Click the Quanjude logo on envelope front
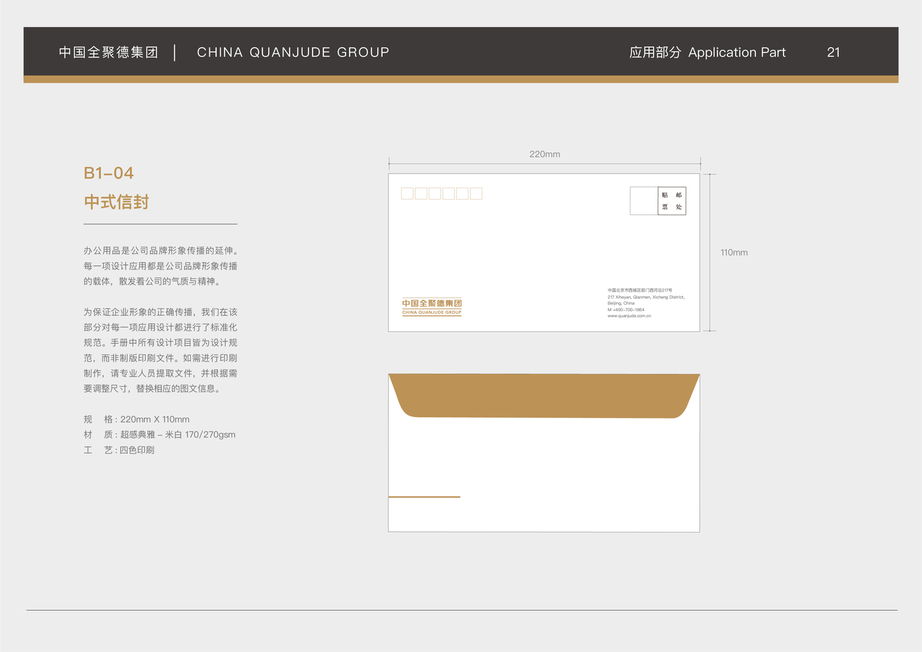Image resolution: width=922 pixels, height=652 pixels. click(432, 306)
